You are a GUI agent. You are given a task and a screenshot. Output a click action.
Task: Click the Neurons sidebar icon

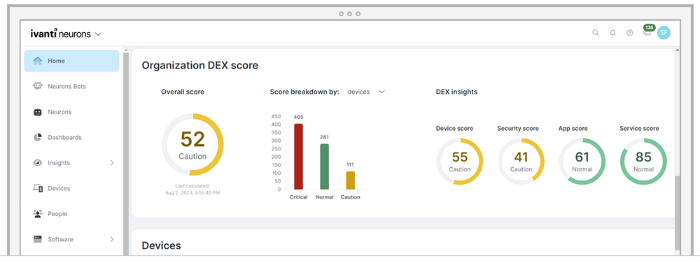(x=38, y=112)
